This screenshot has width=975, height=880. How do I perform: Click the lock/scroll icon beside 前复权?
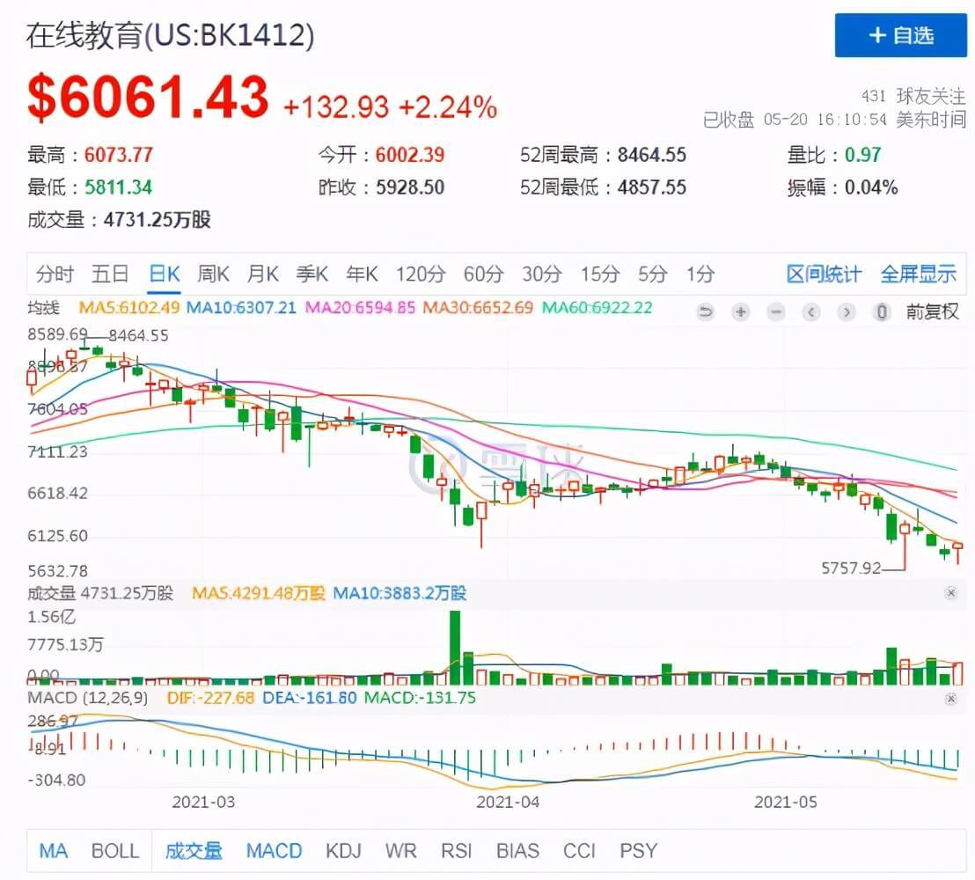[881, 311]
